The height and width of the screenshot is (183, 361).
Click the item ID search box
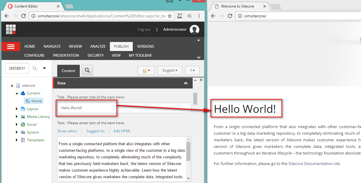tap(17, 68)
